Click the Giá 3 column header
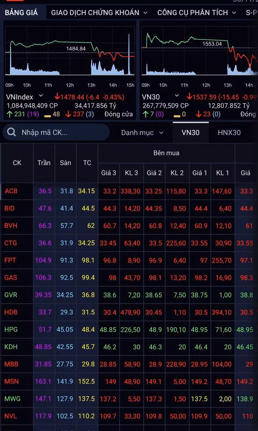The image size is (258, 431). pyautogui.click(x=109, y=173)
